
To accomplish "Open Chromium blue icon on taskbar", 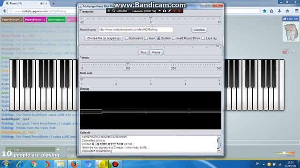I will pyautogui.click(x=88, y=164).
